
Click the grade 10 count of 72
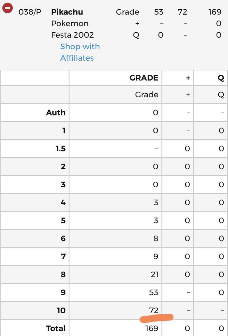154,310
